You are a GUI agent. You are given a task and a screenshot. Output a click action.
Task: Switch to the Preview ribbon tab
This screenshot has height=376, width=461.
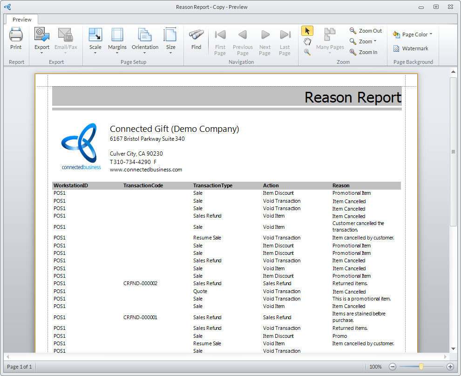tap(22, 20)
